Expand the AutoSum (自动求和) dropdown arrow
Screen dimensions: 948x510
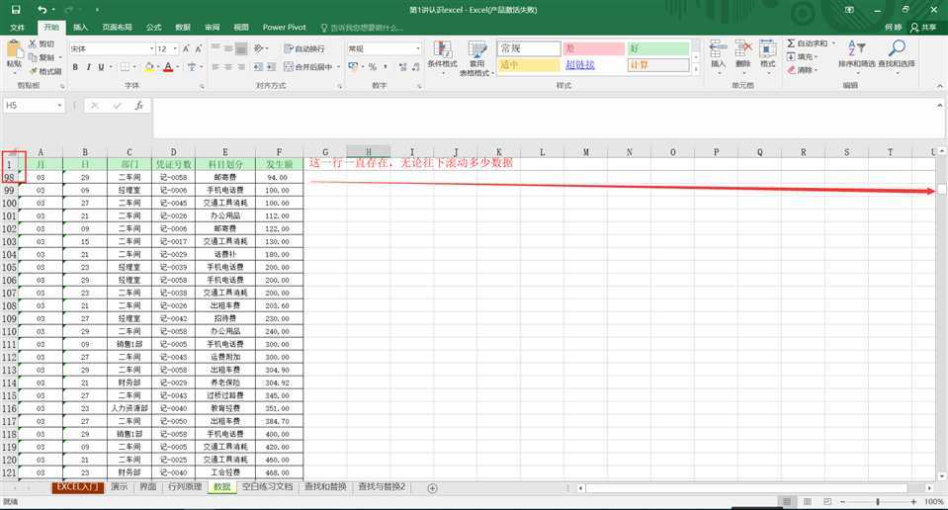[833, 43]
